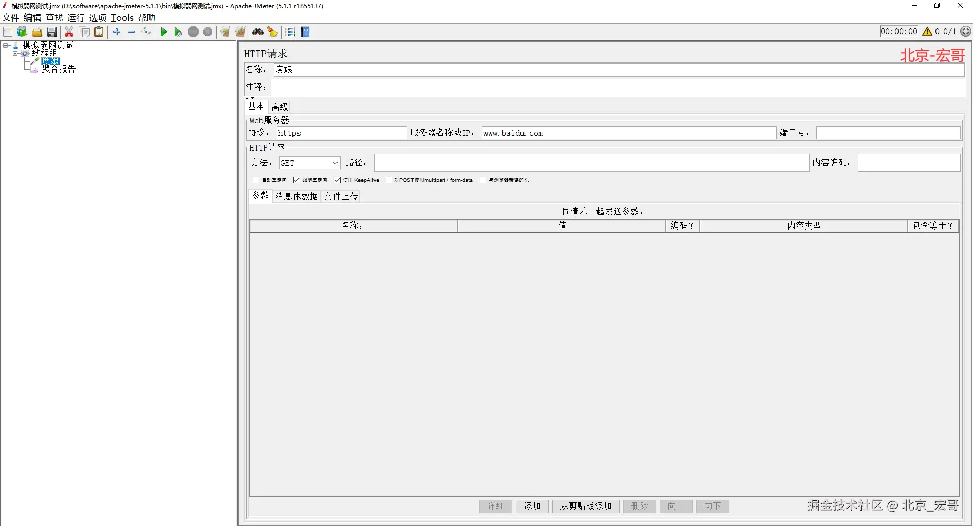Click server name field www.baidu.com
The height and width of the screenshot is (526, 973).
pos(629,133)
